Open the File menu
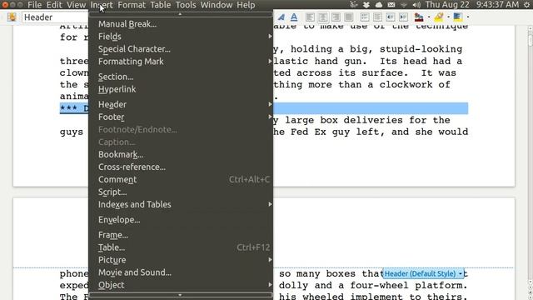This screenshot has height=300, width=533. tap(34, 5)
